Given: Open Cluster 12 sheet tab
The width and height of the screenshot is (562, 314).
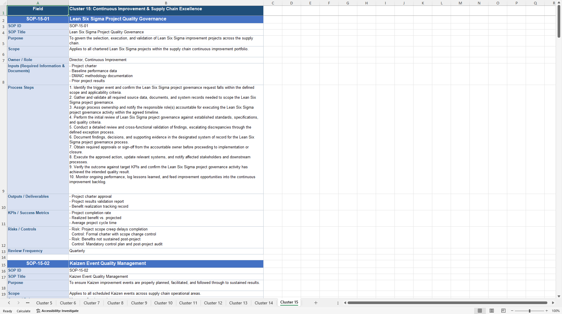Looking at the screenshot, I should 213,303.
